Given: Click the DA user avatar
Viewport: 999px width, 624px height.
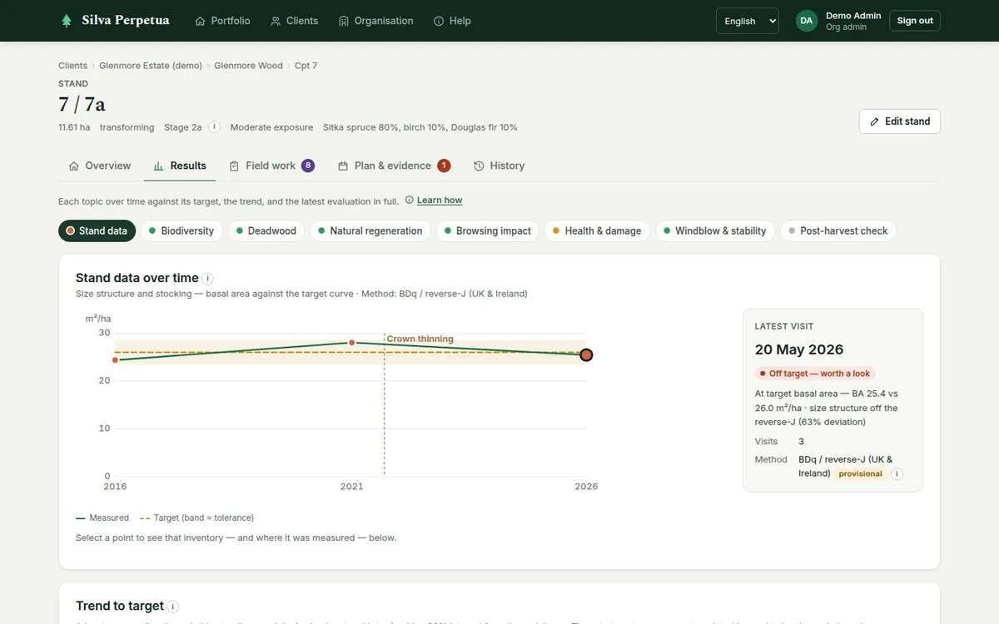Looking at the screenshot, I should [x=806, y=21].
